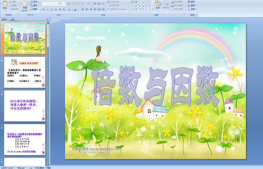Click the Clear All Formatting eraser icon

[x=77, y=3]
